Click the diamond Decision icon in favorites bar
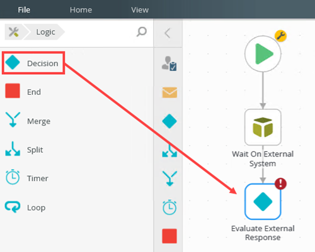 pyautogui.click(x=169, y=121)
